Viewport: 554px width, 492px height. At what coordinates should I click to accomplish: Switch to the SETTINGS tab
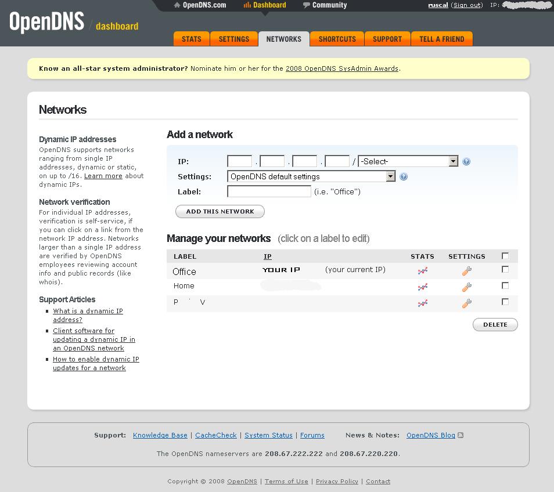(234, 39)
